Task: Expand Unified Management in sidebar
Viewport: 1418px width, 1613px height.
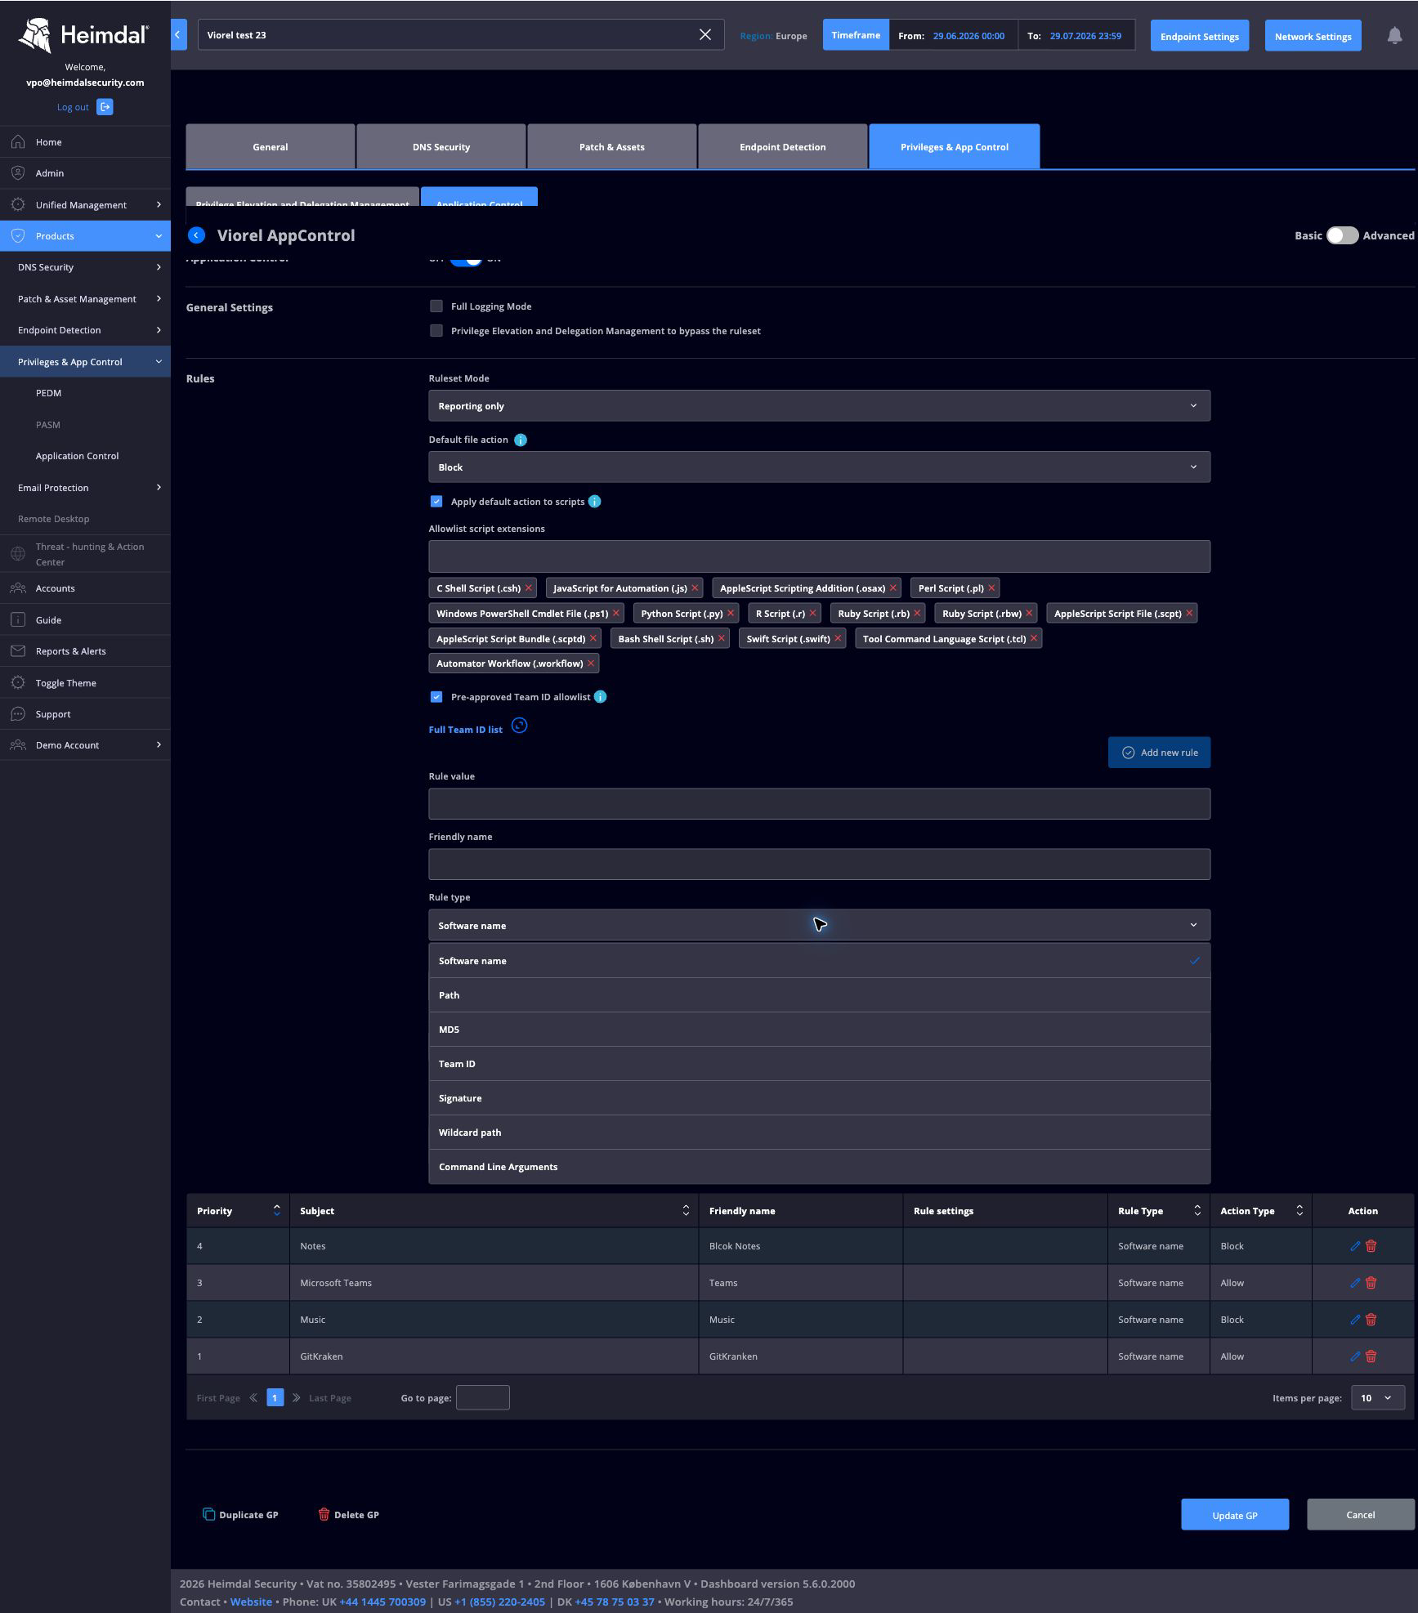Action: click(x=85, y=205)
